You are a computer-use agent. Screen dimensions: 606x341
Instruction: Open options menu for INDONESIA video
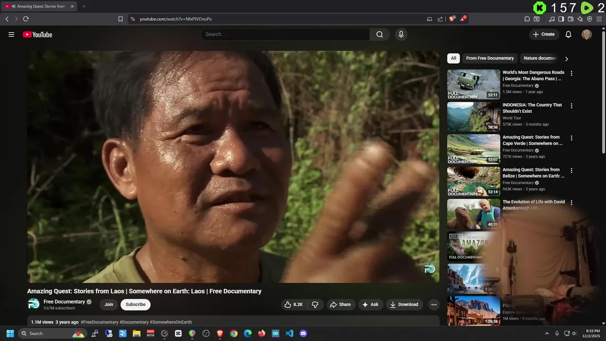[x=571, y=106]
